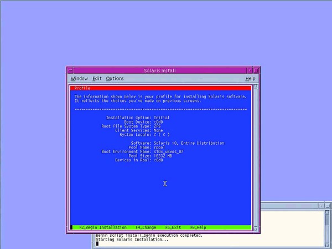Open the Help menu
332x249 pixels.
click(250, 79)
